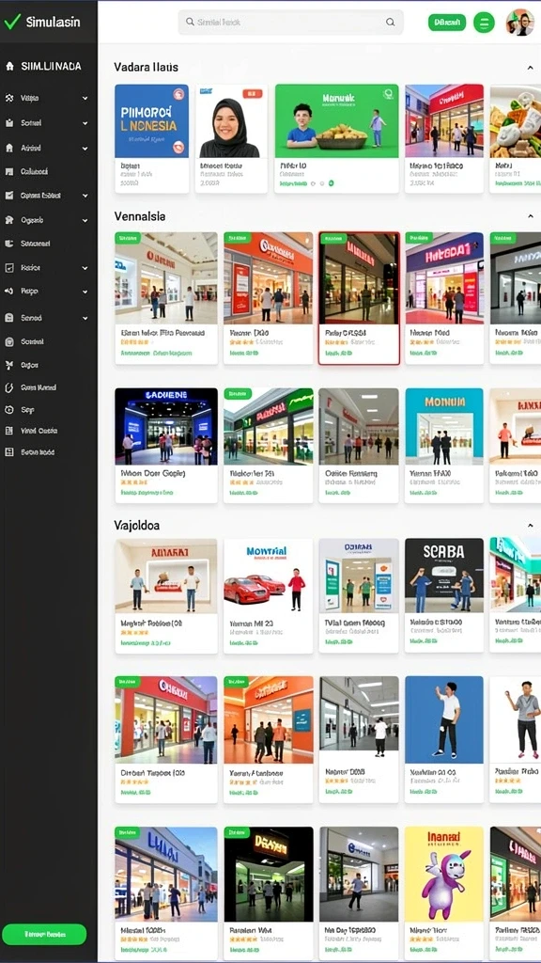Collapse the Vennalsla section
Viewport: 541px width, 963px height.
530,217
